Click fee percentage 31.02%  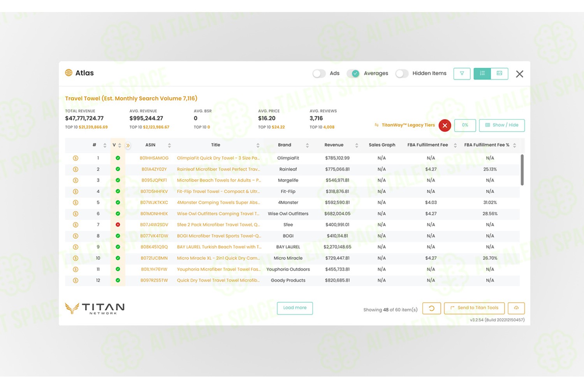(x=490, y=203)
